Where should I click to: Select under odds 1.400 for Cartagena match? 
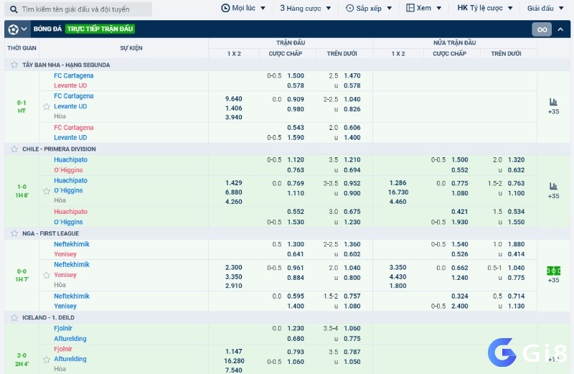(x=352, y=138)
